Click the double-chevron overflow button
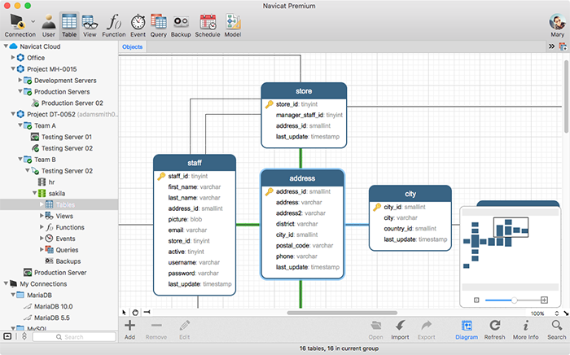 [x=551, y=46]
